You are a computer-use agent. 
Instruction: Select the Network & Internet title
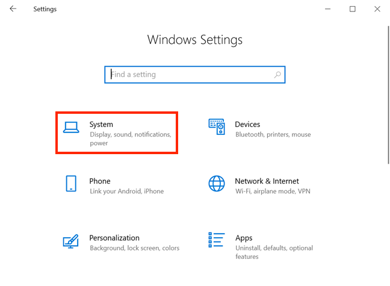(x=267, y=181)
